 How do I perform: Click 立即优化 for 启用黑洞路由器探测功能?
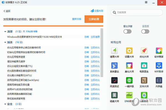tap(95, 94)
